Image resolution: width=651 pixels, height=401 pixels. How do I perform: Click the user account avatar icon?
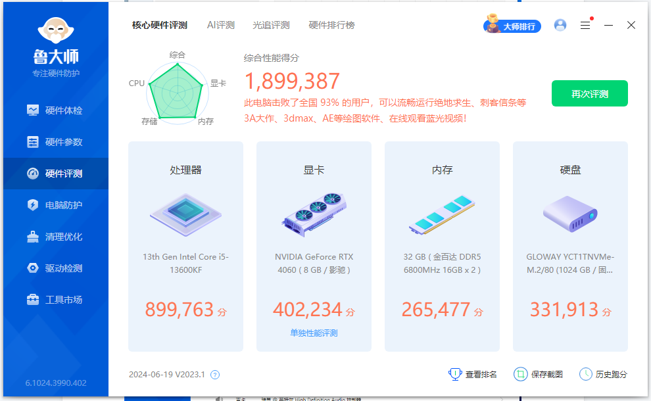tap(560, 26)
